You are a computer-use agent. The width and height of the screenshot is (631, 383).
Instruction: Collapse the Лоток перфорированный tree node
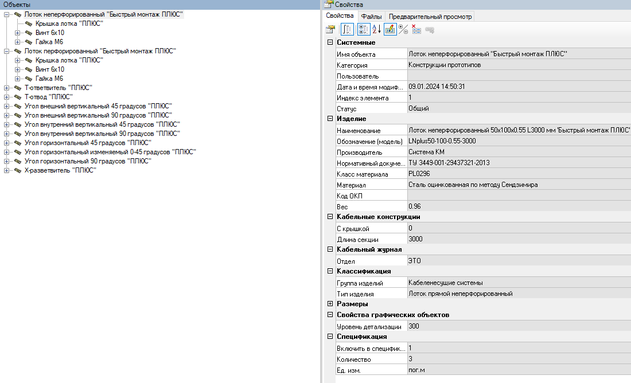coord(6,51)
